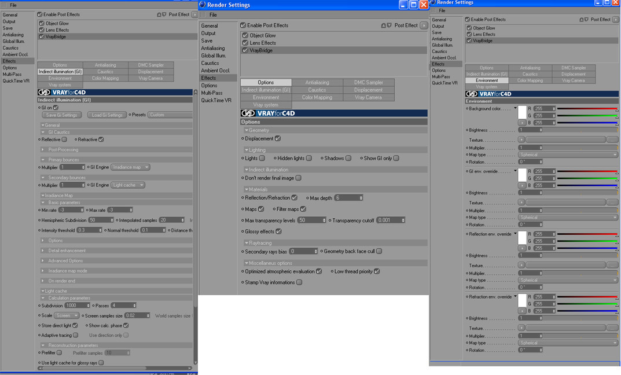Toggle the GI on checkbox
The height and width of the screenshot is (375, 621).
point(56,107)
